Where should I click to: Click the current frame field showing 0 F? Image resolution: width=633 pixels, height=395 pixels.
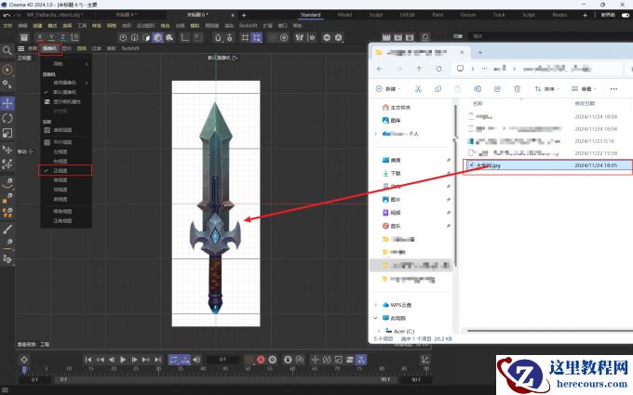point(222,359)
